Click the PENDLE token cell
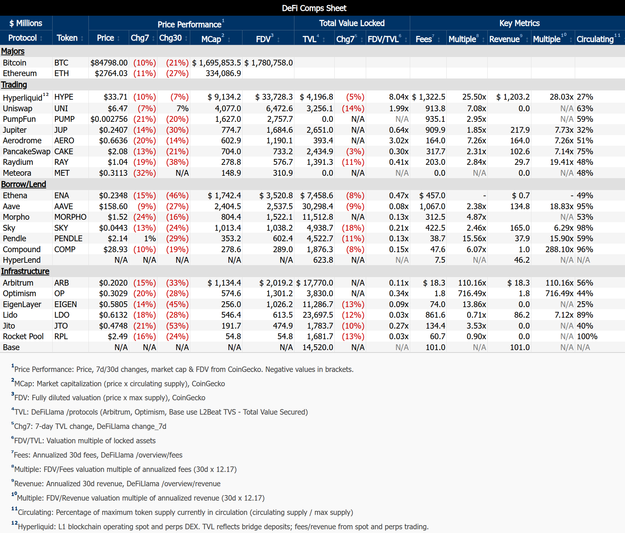 pos(68,239)
